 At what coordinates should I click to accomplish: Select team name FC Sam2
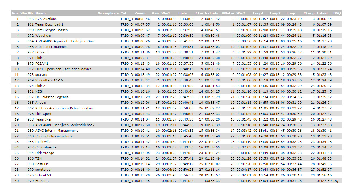click(x=42, y=181)
